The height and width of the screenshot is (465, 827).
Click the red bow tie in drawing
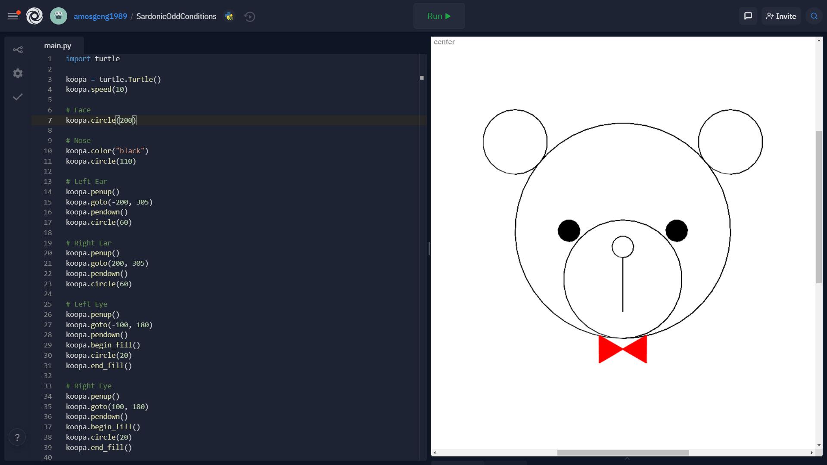pos(623,349)
